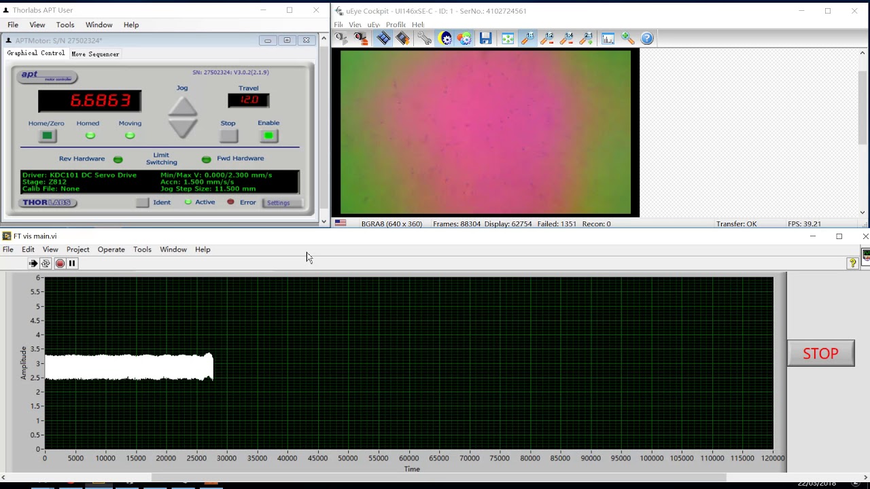The image size is (870, 489).
Task: Click the video snapshot filmstrip icon
Action: click(403, 39)
